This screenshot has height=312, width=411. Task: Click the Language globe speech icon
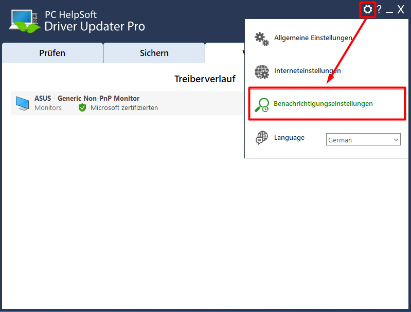coord(262,138)
